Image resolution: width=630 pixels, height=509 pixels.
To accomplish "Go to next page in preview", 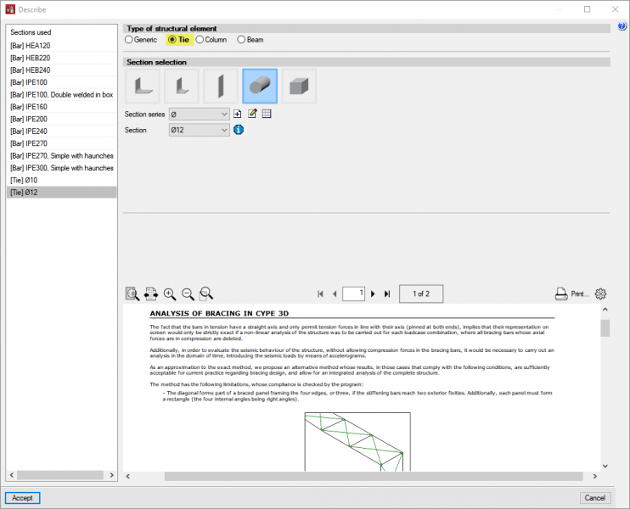I will point(373,294).
